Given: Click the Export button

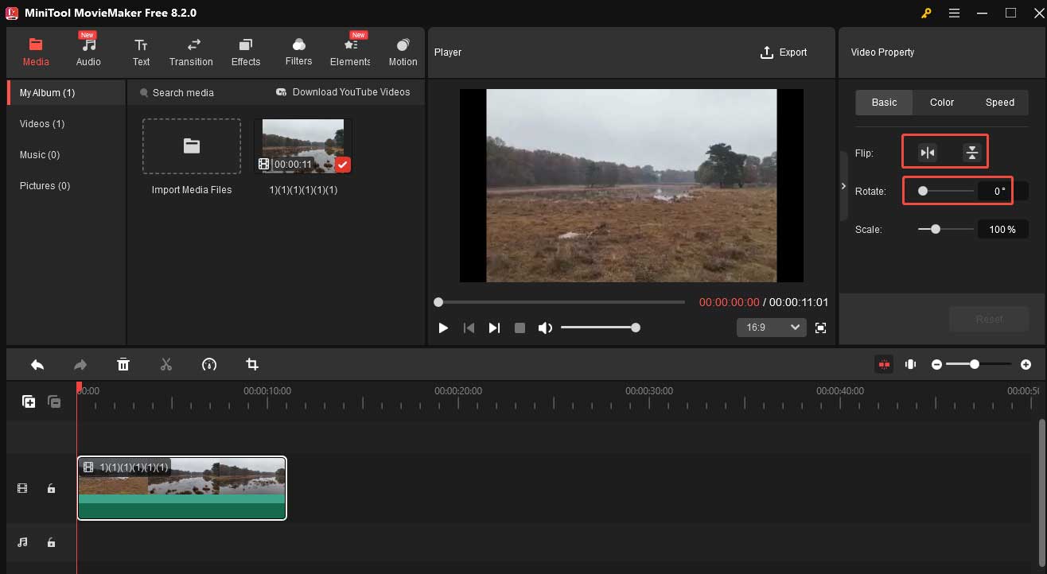Looking at the screenshot, I should [x=784, y=52].
